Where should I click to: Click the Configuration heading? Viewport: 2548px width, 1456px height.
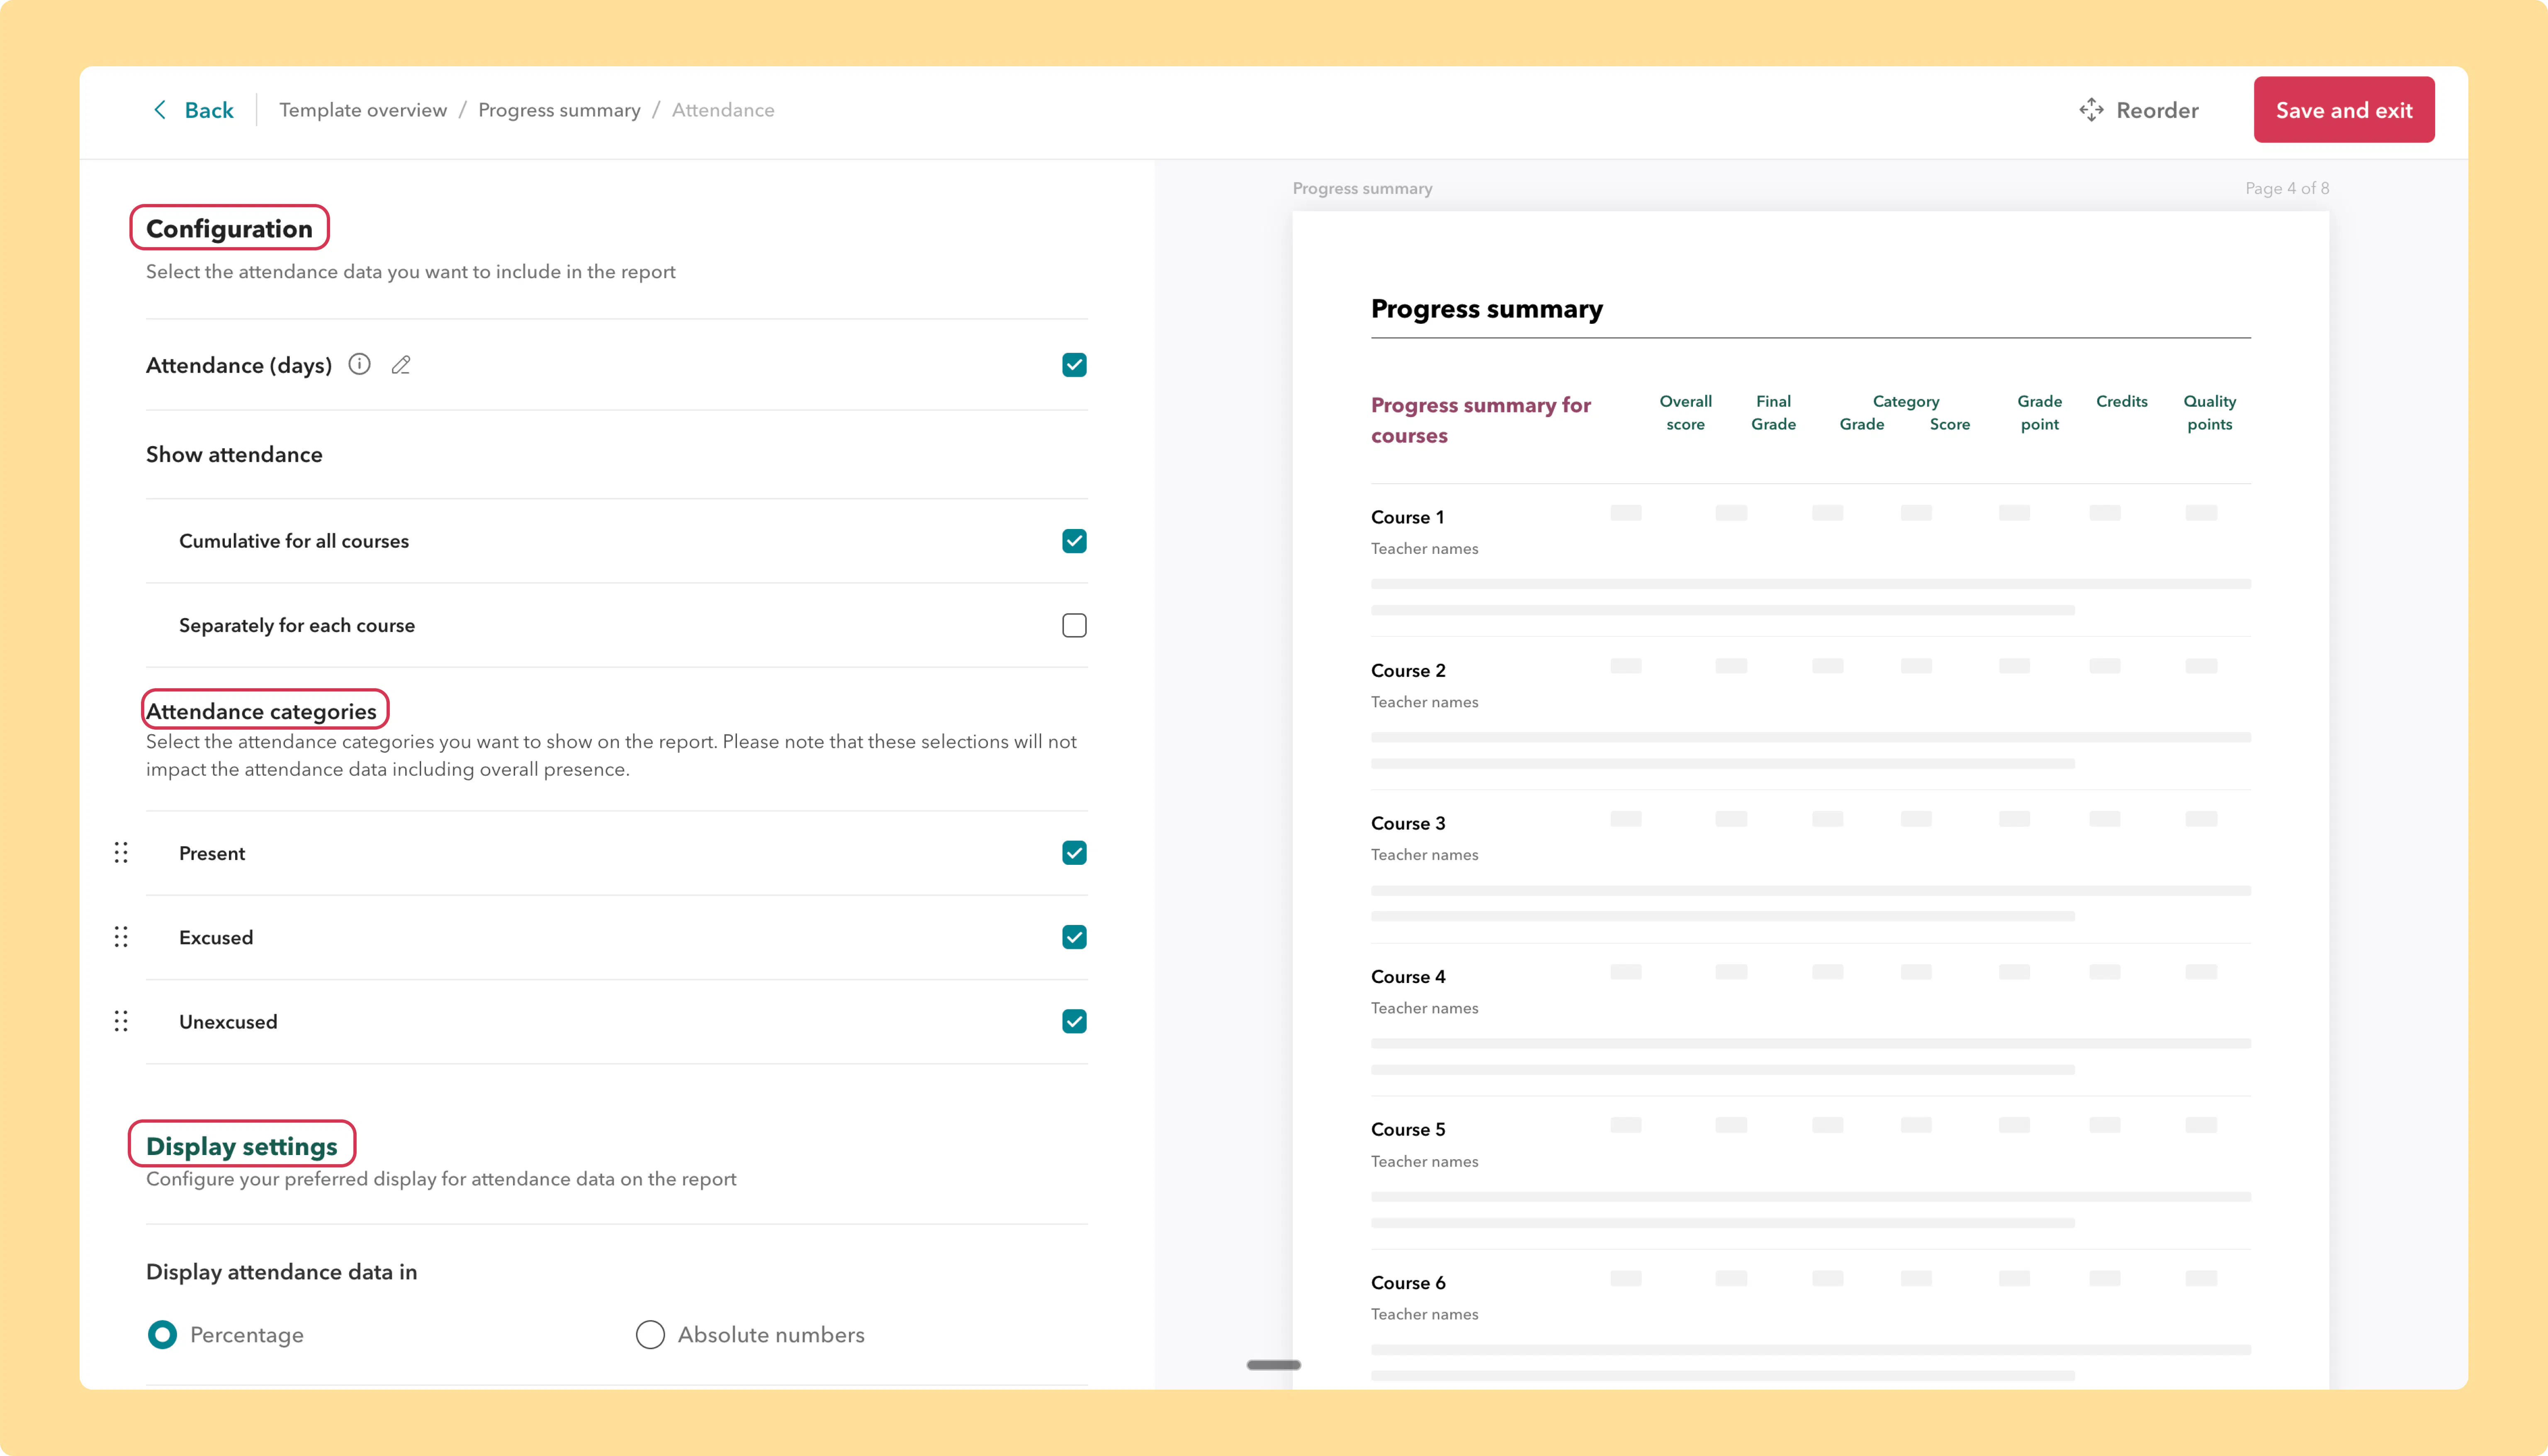pyautogui.click(x=229, y=229)
